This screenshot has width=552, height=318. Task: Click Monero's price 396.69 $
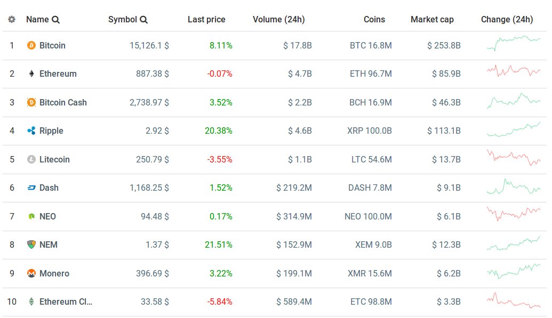[153, 273]
